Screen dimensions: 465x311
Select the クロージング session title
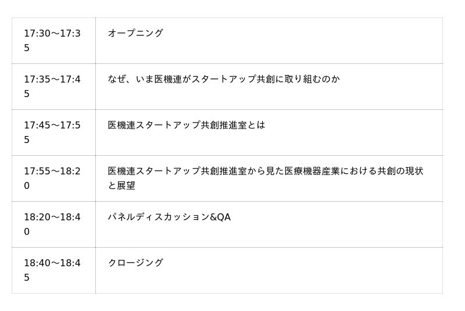click(135, 263)
